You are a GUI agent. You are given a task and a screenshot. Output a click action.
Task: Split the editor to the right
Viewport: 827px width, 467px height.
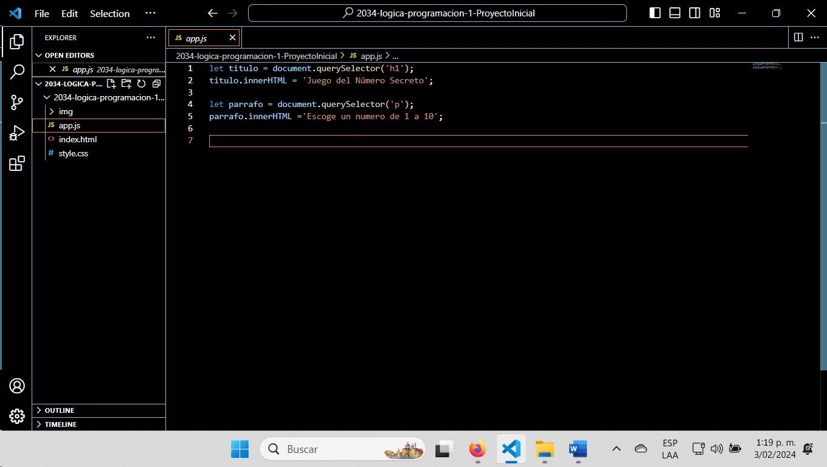798,38
